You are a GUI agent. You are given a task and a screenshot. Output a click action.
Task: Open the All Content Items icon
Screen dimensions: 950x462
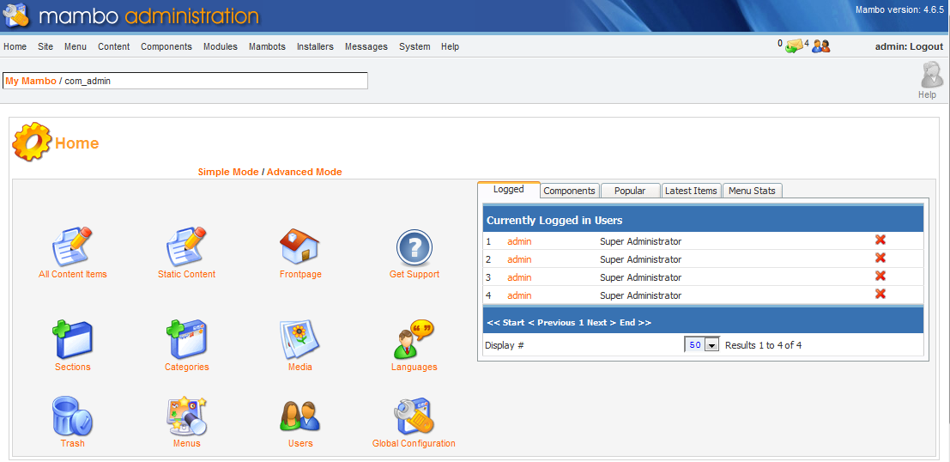tap(72, 247)
